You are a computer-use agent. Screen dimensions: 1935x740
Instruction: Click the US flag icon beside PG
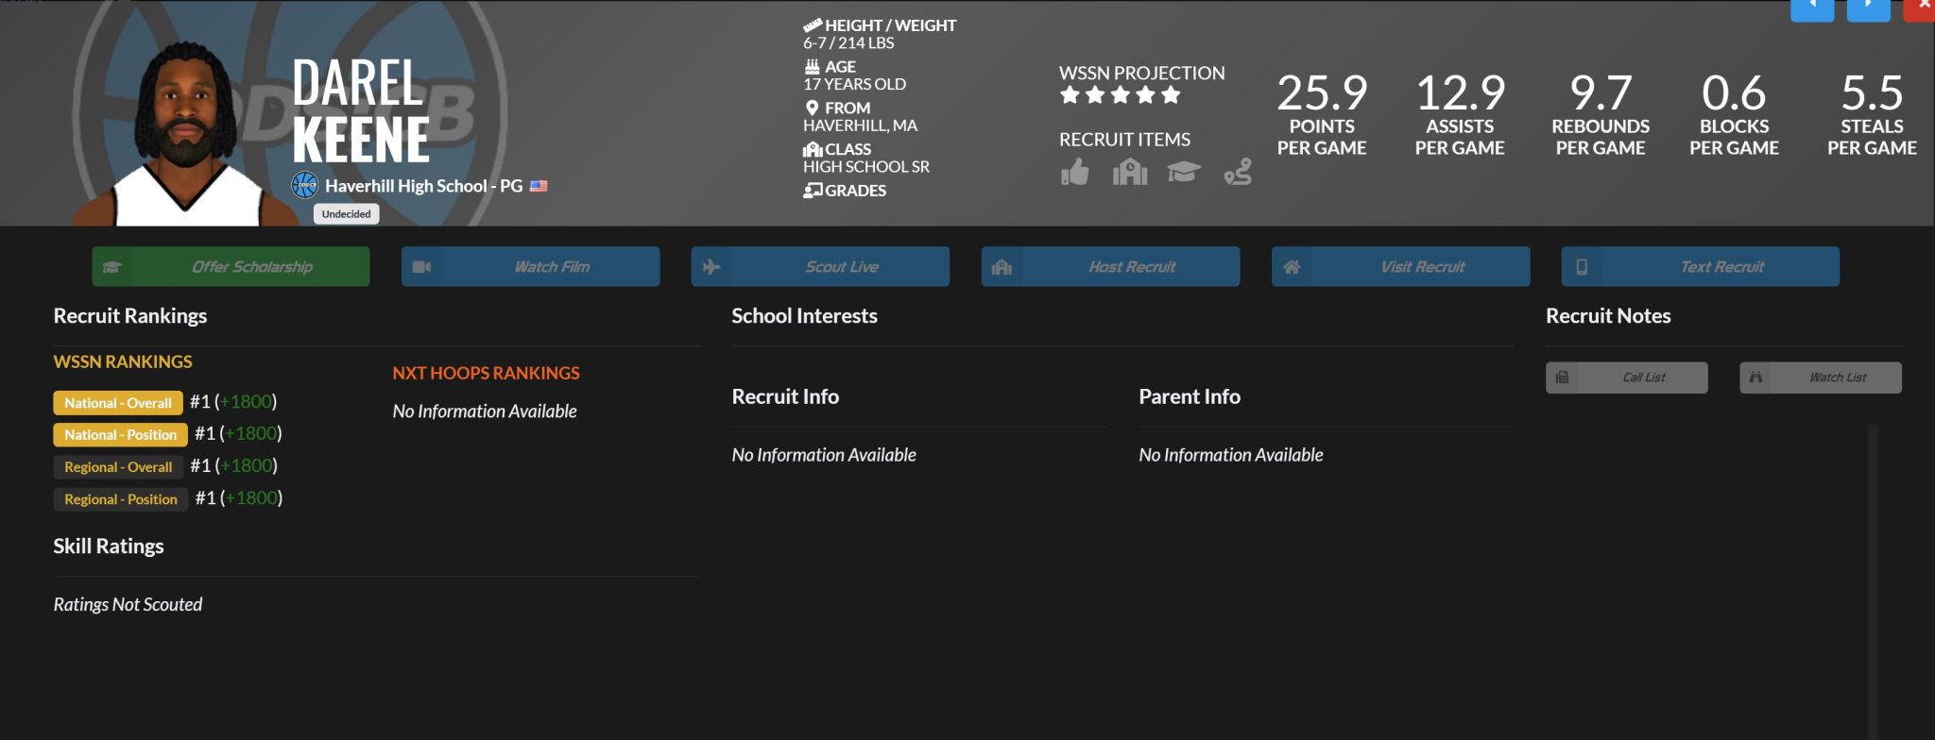[x=539, y=187]
